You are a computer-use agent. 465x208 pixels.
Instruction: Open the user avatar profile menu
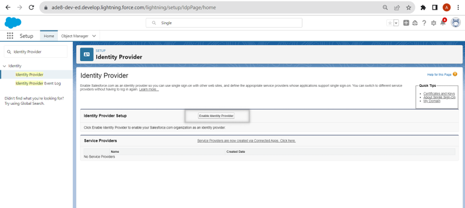coord(456,23)
